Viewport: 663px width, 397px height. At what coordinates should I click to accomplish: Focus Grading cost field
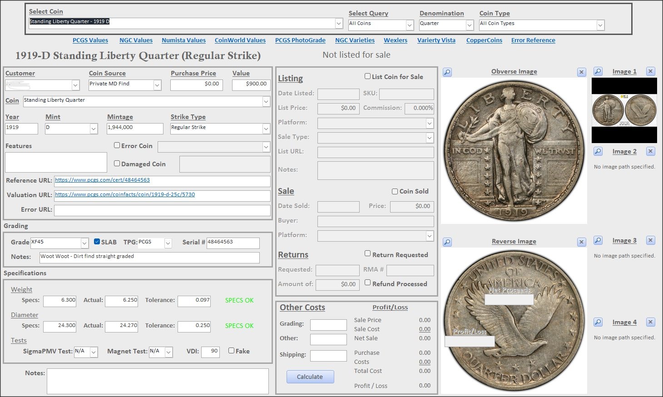tap(328, 325)
